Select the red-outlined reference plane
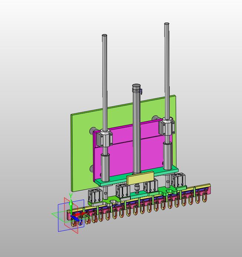The width and height of the screenshot is (242, 257). tap(71, 216)
